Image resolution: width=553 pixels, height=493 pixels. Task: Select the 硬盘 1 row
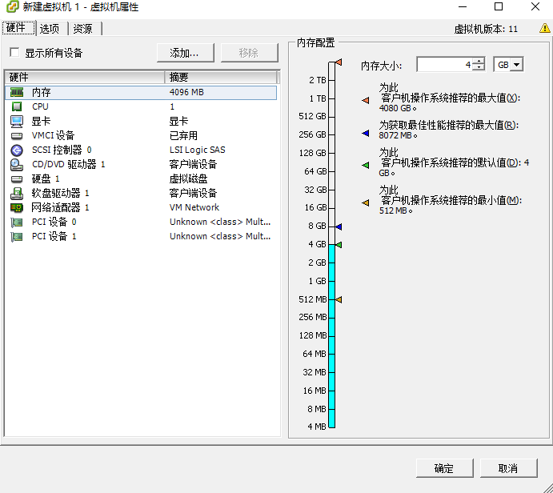141,179
